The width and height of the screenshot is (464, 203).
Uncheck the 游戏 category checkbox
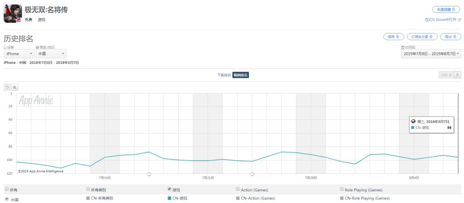pos(169,189)
